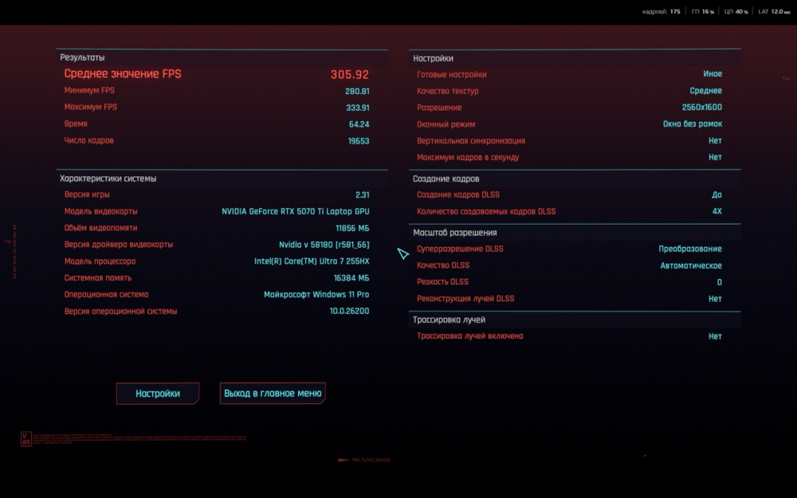Click the V 85 badge icon
The image size is (797, 498).
point(26,439)
